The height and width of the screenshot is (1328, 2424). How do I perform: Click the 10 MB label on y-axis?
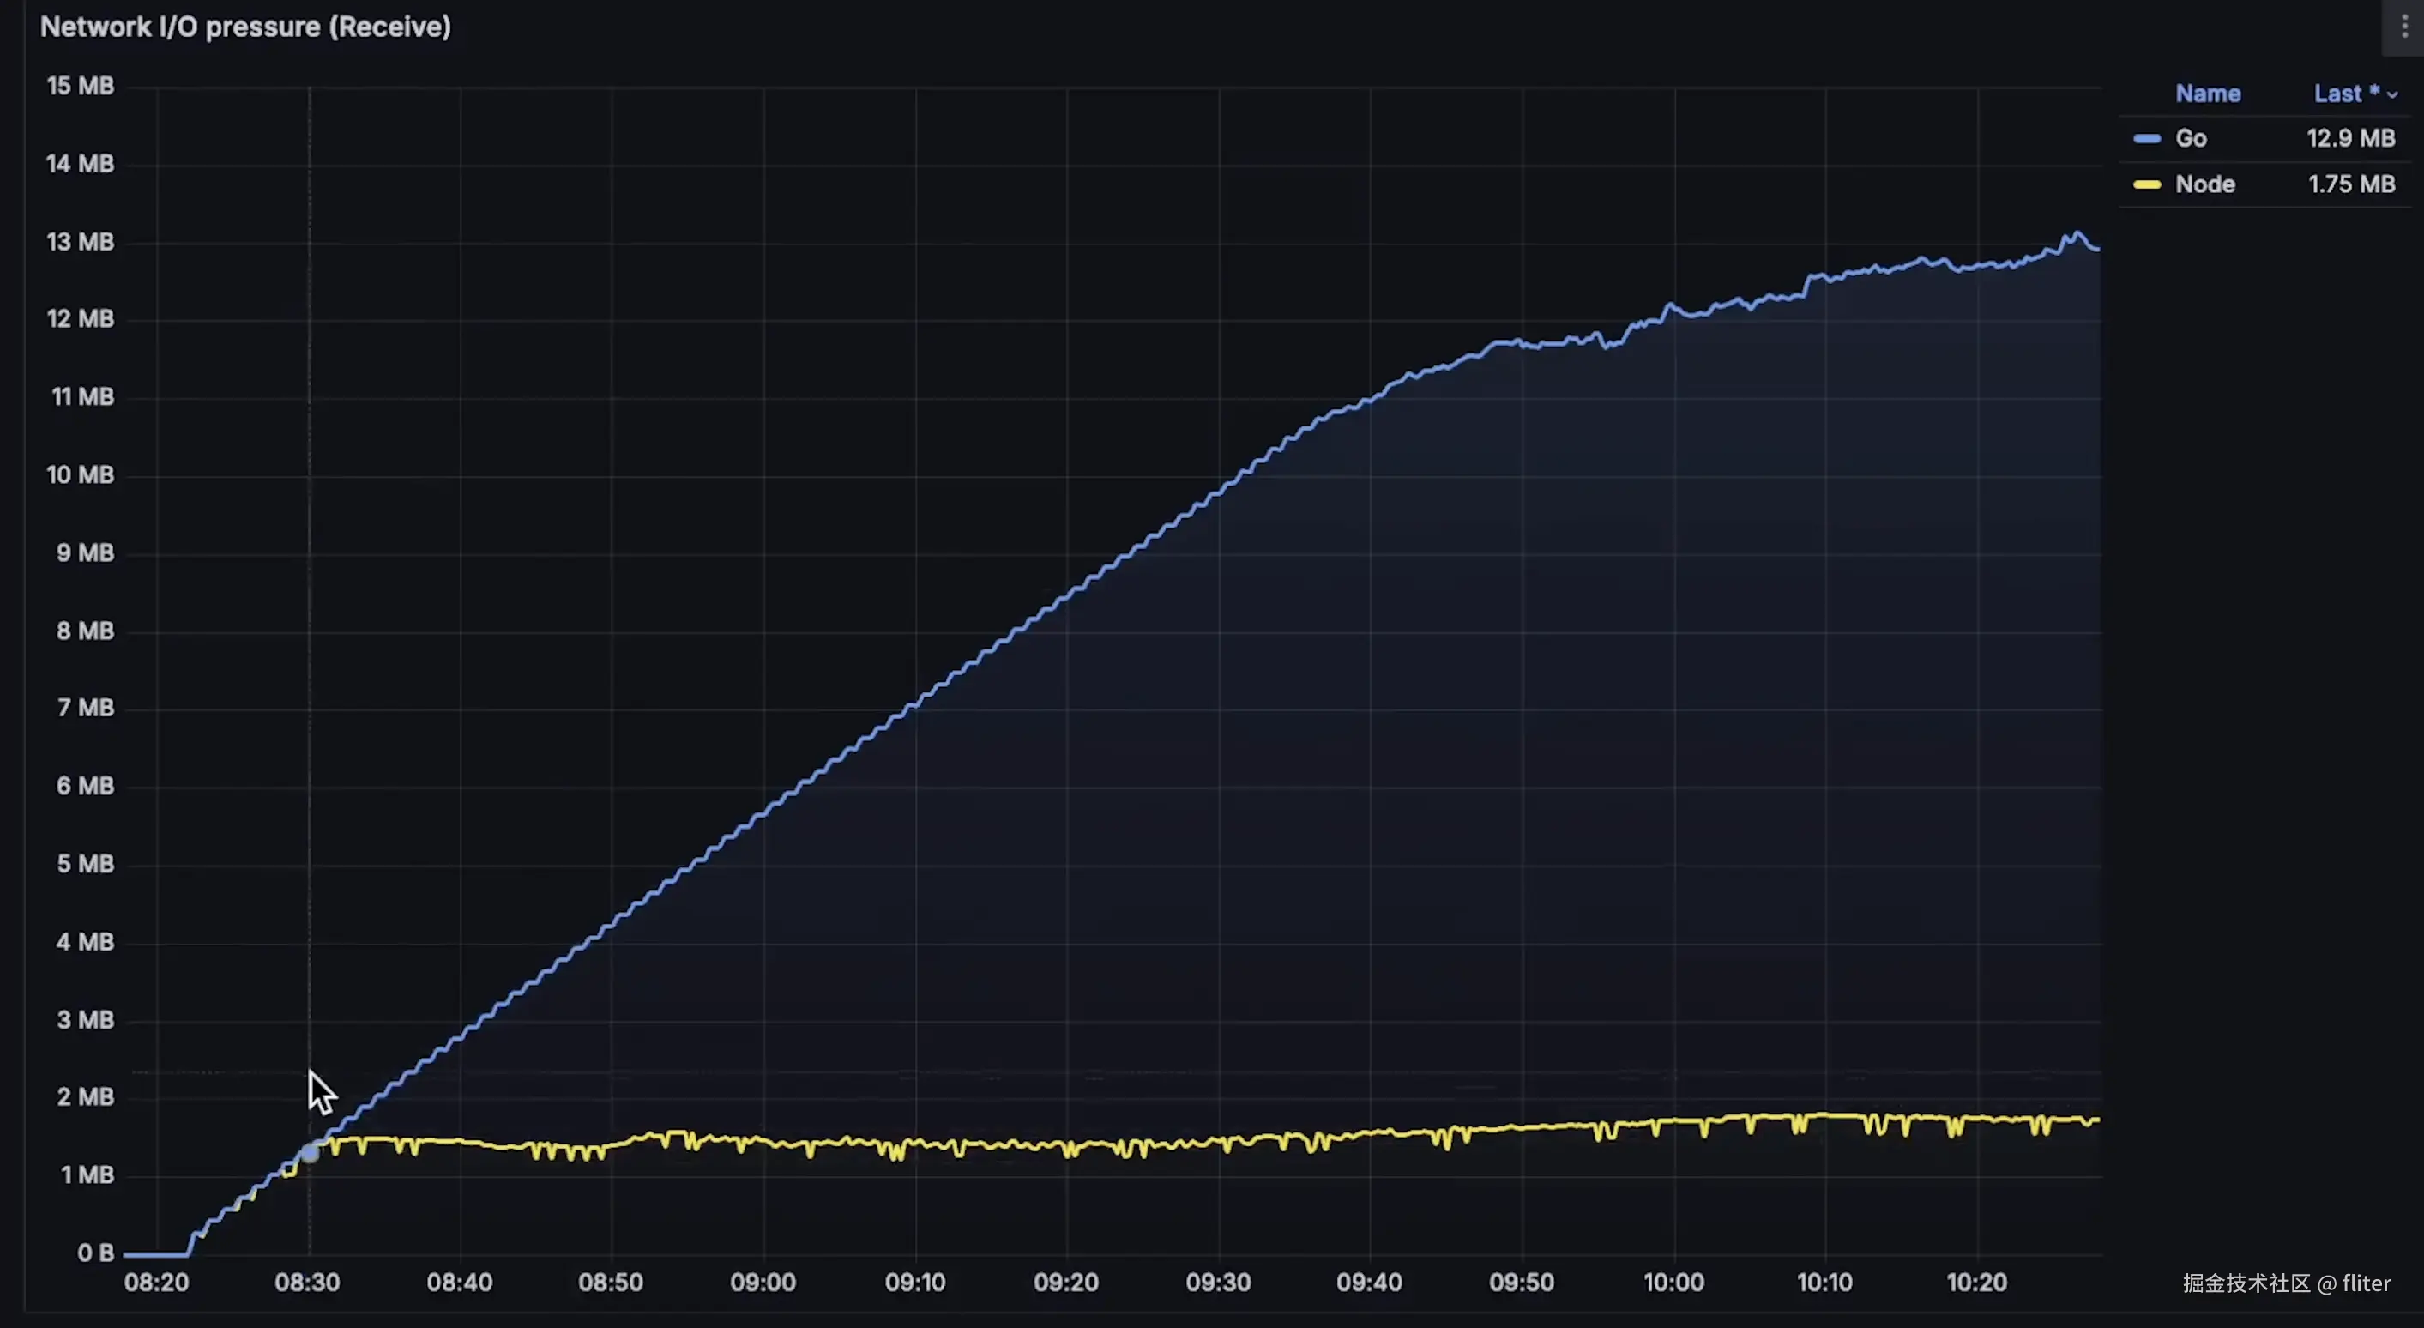click(80, 474)
